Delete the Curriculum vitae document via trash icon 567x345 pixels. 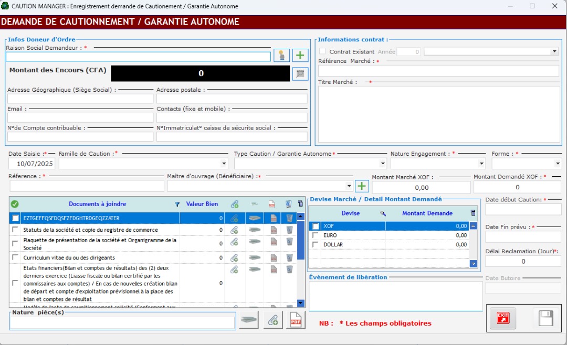289,257
